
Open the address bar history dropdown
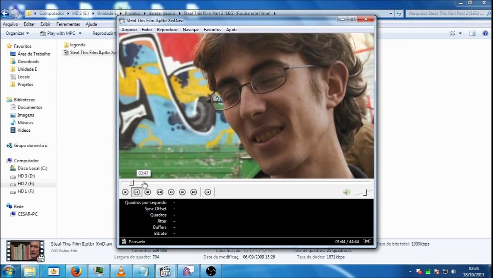391,13
